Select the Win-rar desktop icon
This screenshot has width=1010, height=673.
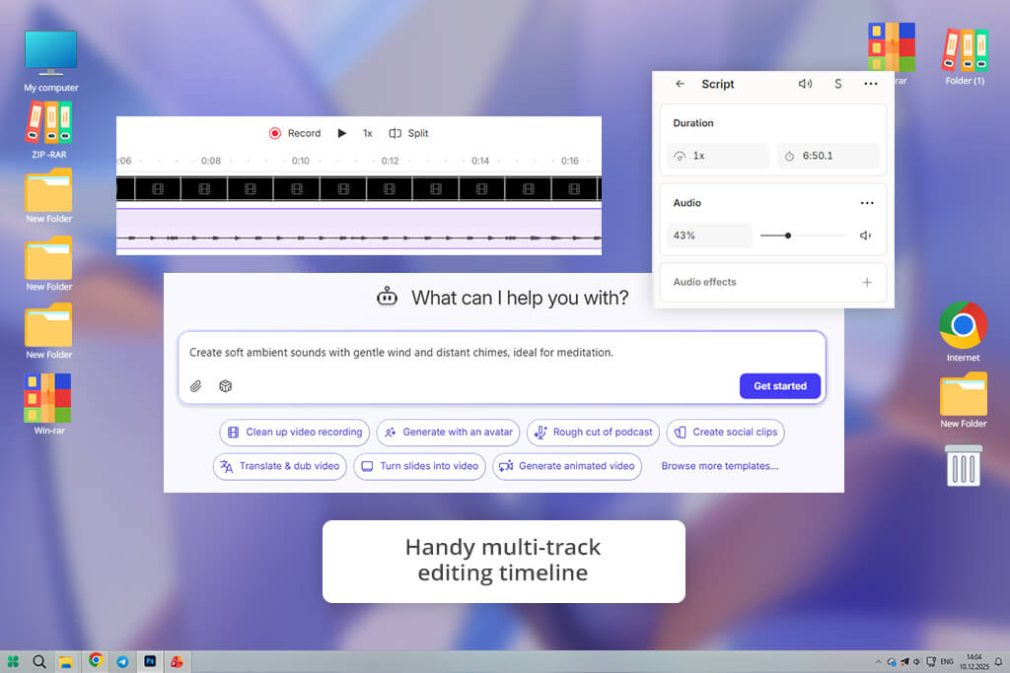[49, 404]
